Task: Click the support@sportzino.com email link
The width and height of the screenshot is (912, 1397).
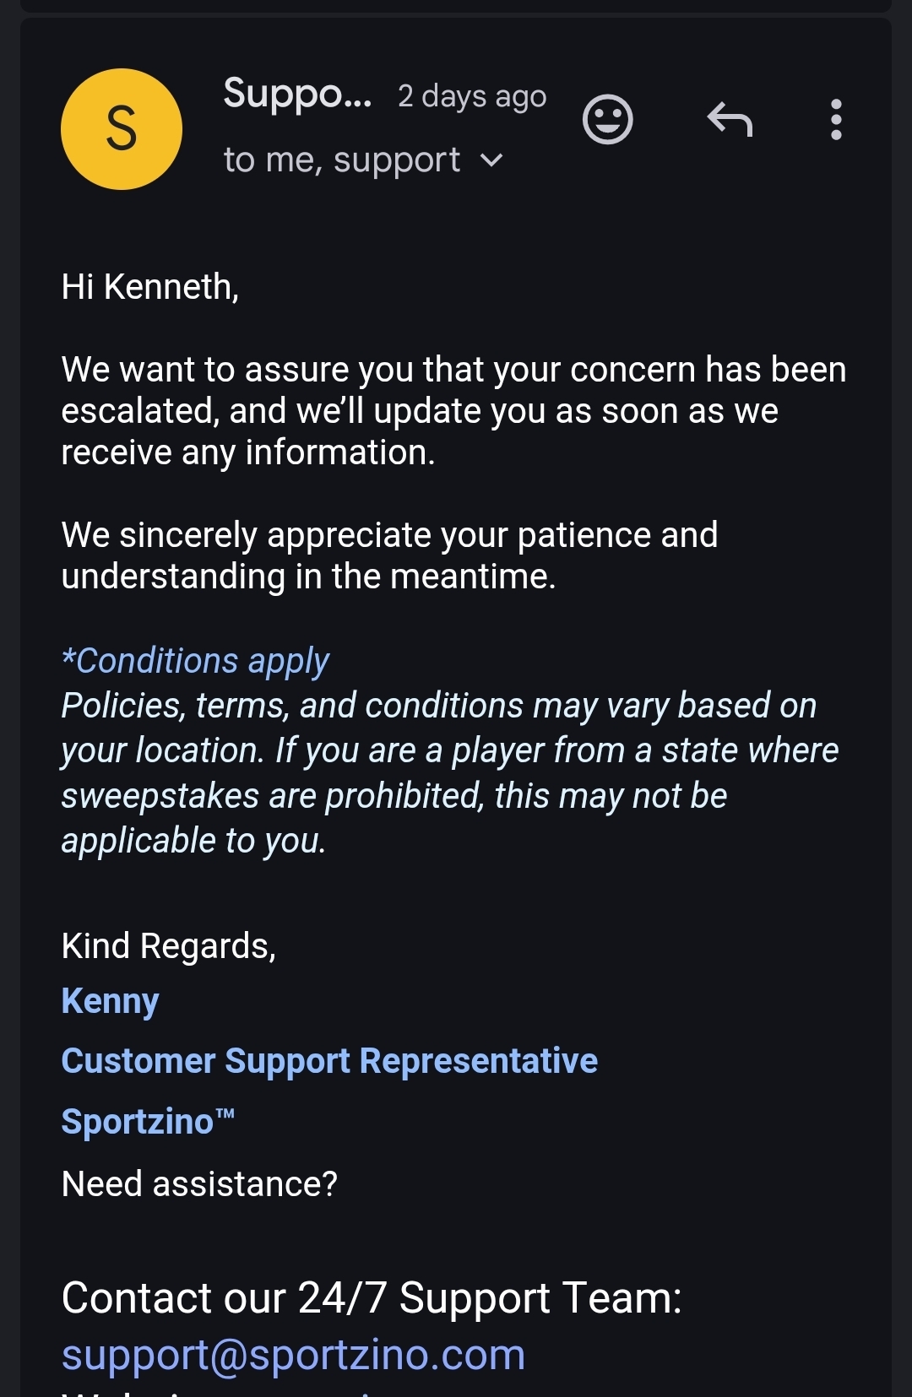Action: (x=293, y=1355)
